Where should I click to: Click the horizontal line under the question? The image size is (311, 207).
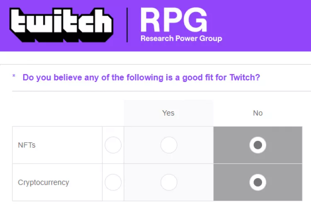pos(162,91)
